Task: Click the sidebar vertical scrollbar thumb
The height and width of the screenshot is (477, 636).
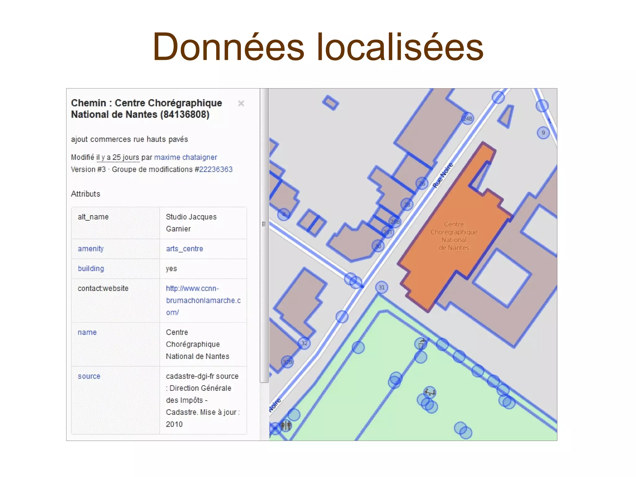Action: (264, 235)
